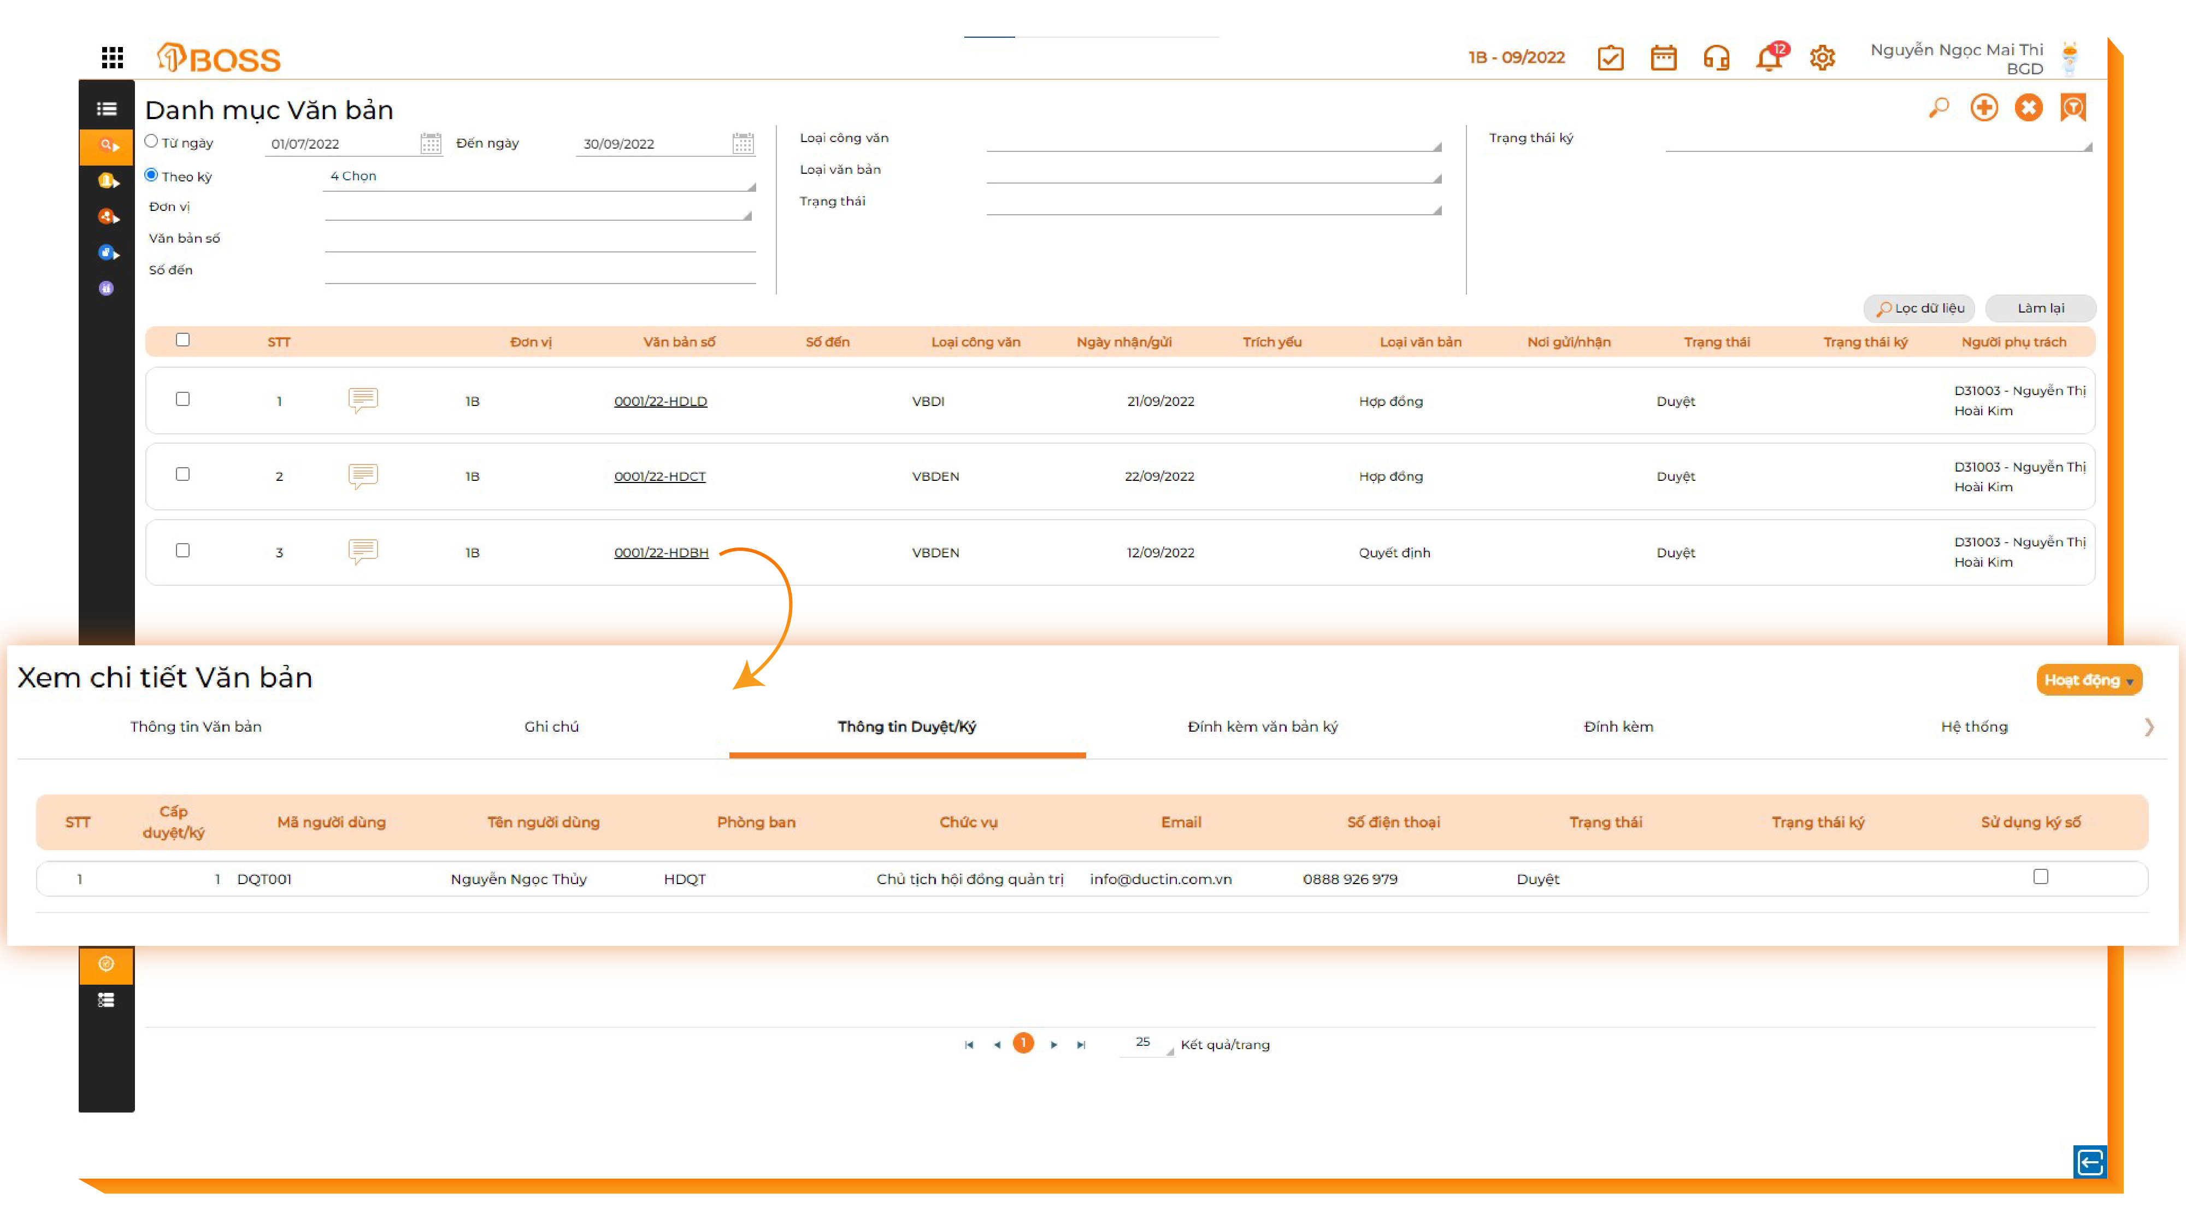Image resolution: width=2186 pixels, height=1230 pixels.
Task: Click the 'Lọc dữ liệu' button
Action: pyautogui.click(x=1919, y=308)
